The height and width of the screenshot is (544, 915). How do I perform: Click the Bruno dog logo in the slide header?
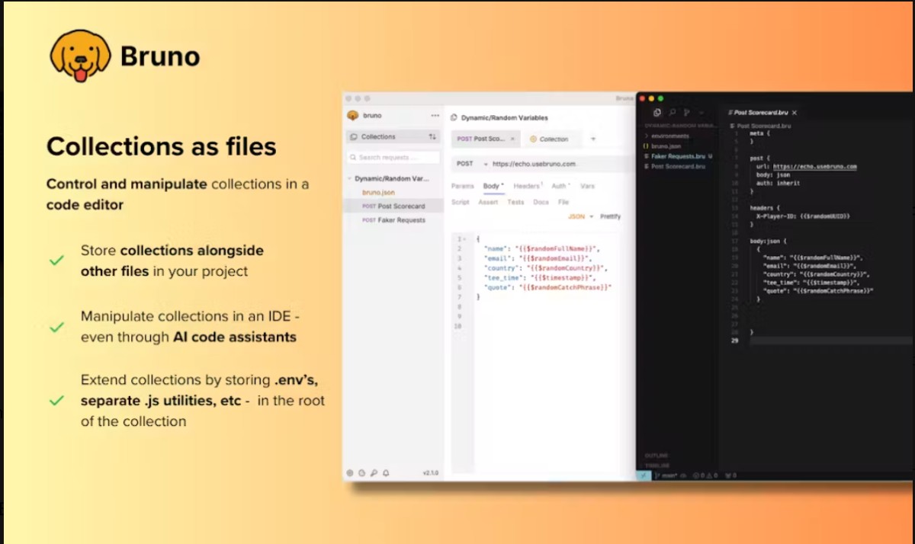point(80,56)
